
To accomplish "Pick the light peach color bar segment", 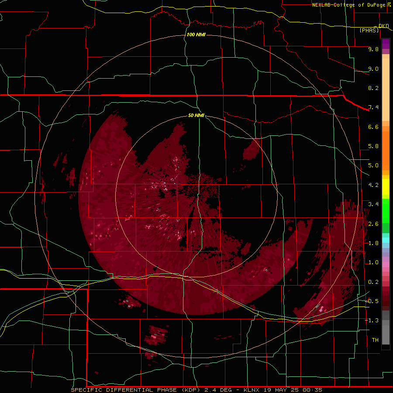I will pos(386,90).
